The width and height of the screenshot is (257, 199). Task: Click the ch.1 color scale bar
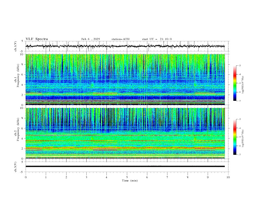pos(235,83)
